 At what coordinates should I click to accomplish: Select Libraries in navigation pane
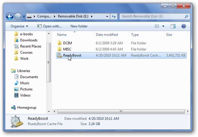tap(24, 71)
